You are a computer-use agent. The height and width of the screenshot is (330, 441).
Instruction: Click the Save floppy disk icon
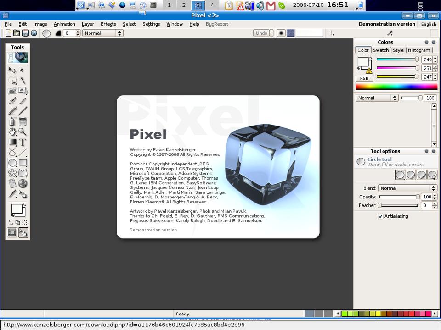coord(25,33)
